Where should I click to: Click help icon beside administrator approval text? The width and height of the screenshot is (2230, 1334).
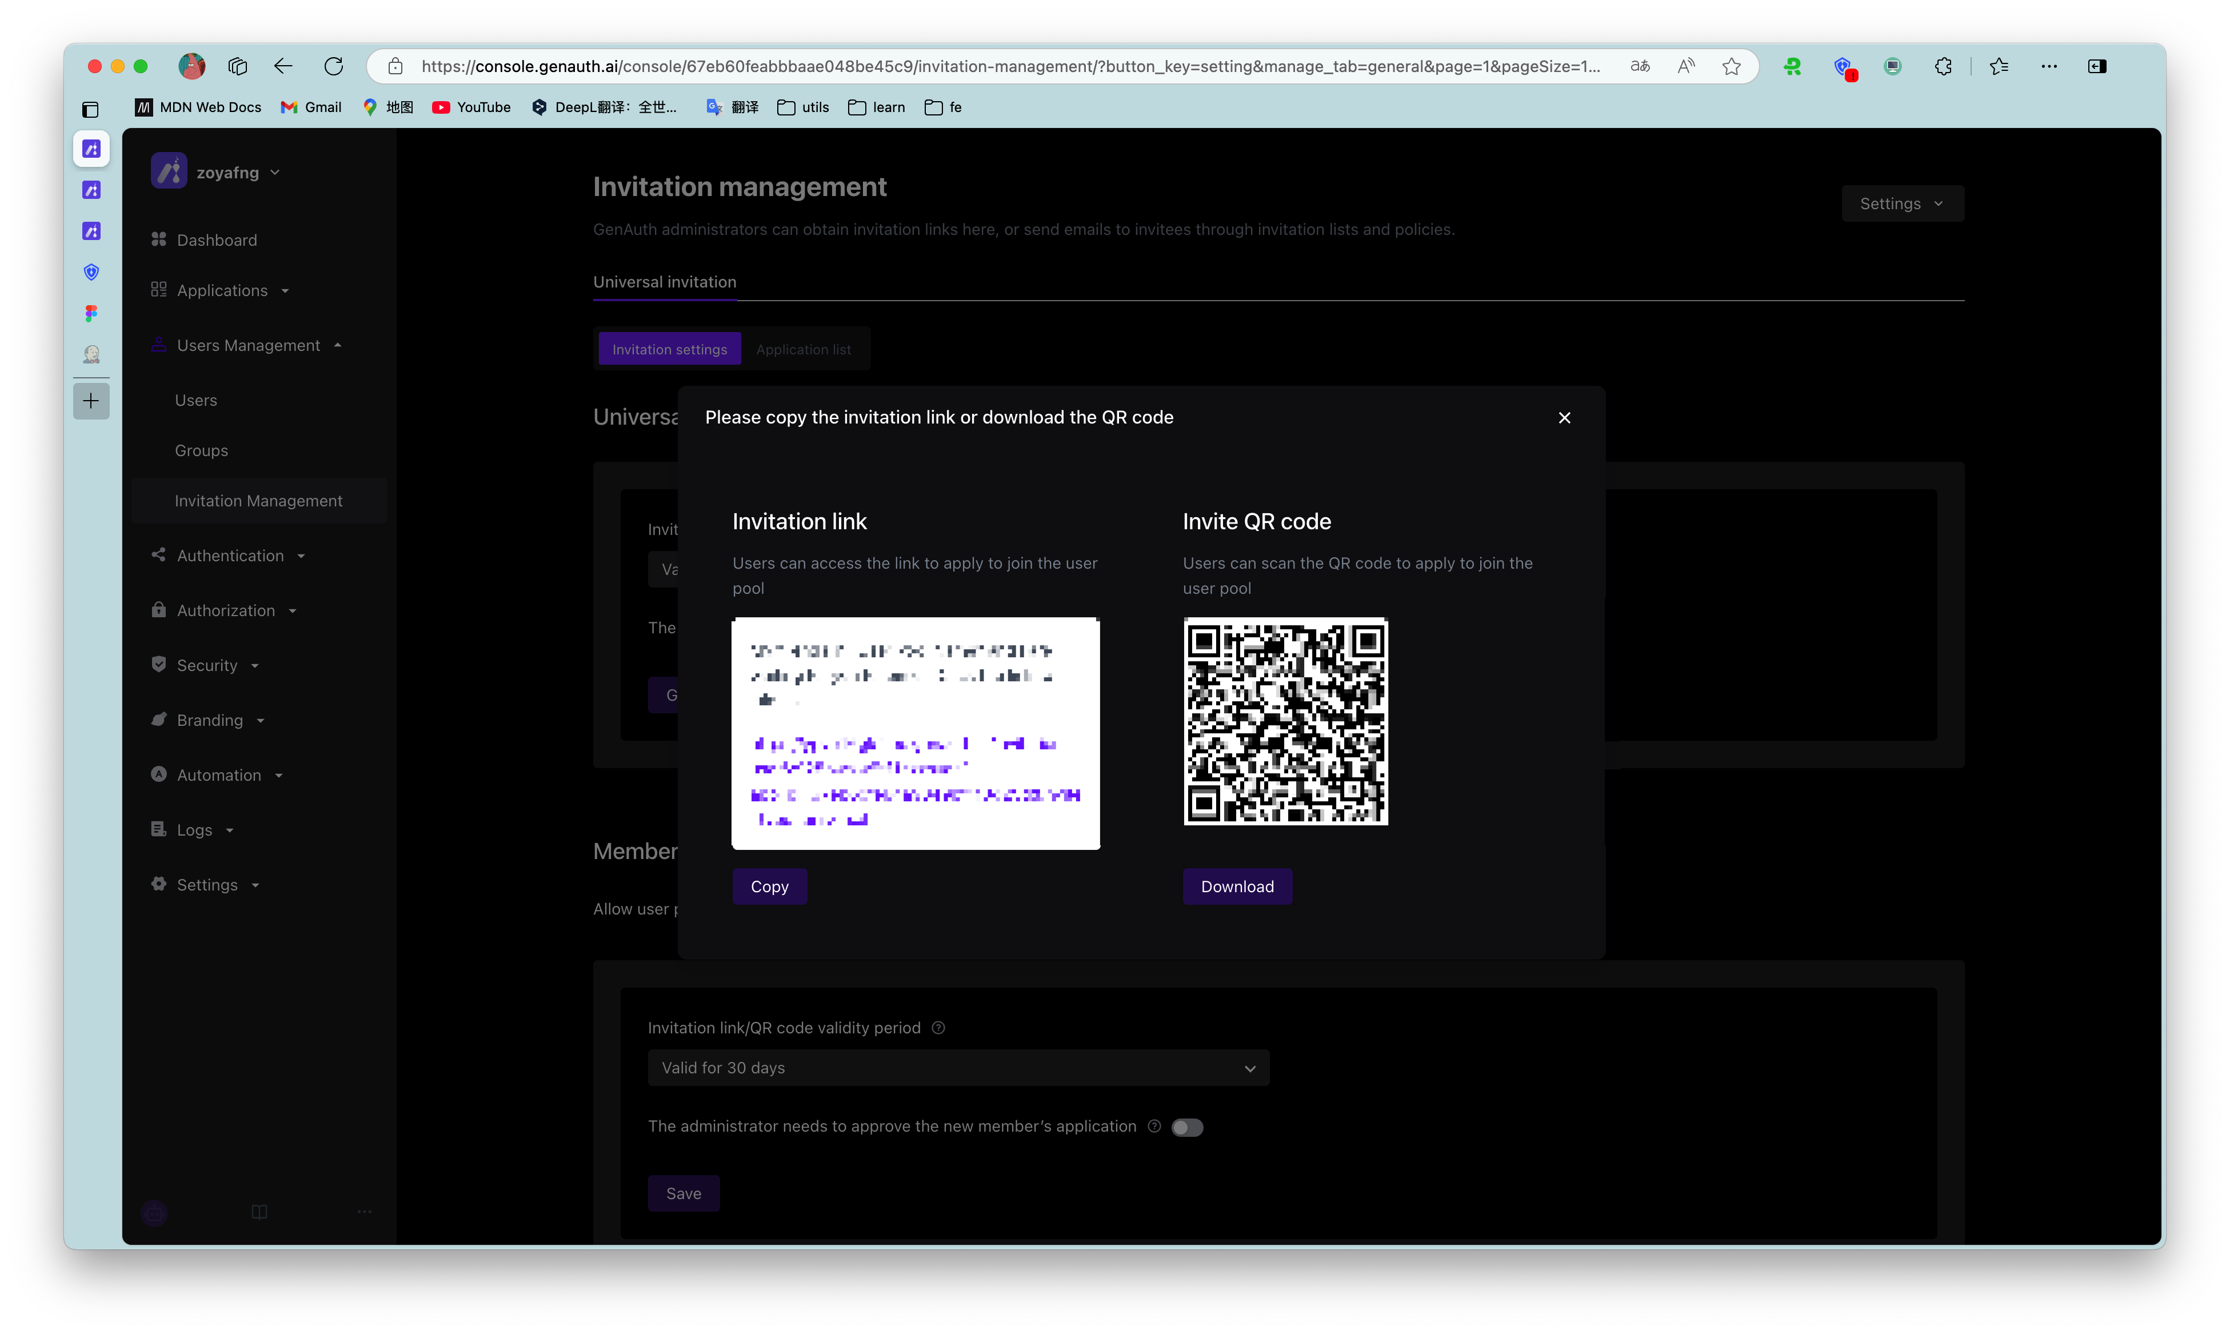[1154, 1127]
